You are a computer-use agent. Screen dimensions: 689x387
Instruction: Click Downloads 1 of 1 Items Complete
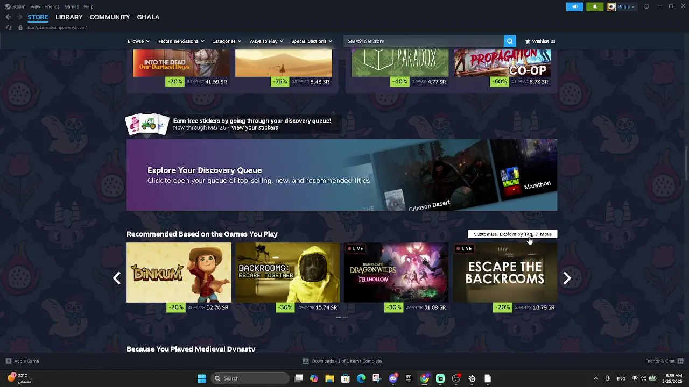(347, 361)
